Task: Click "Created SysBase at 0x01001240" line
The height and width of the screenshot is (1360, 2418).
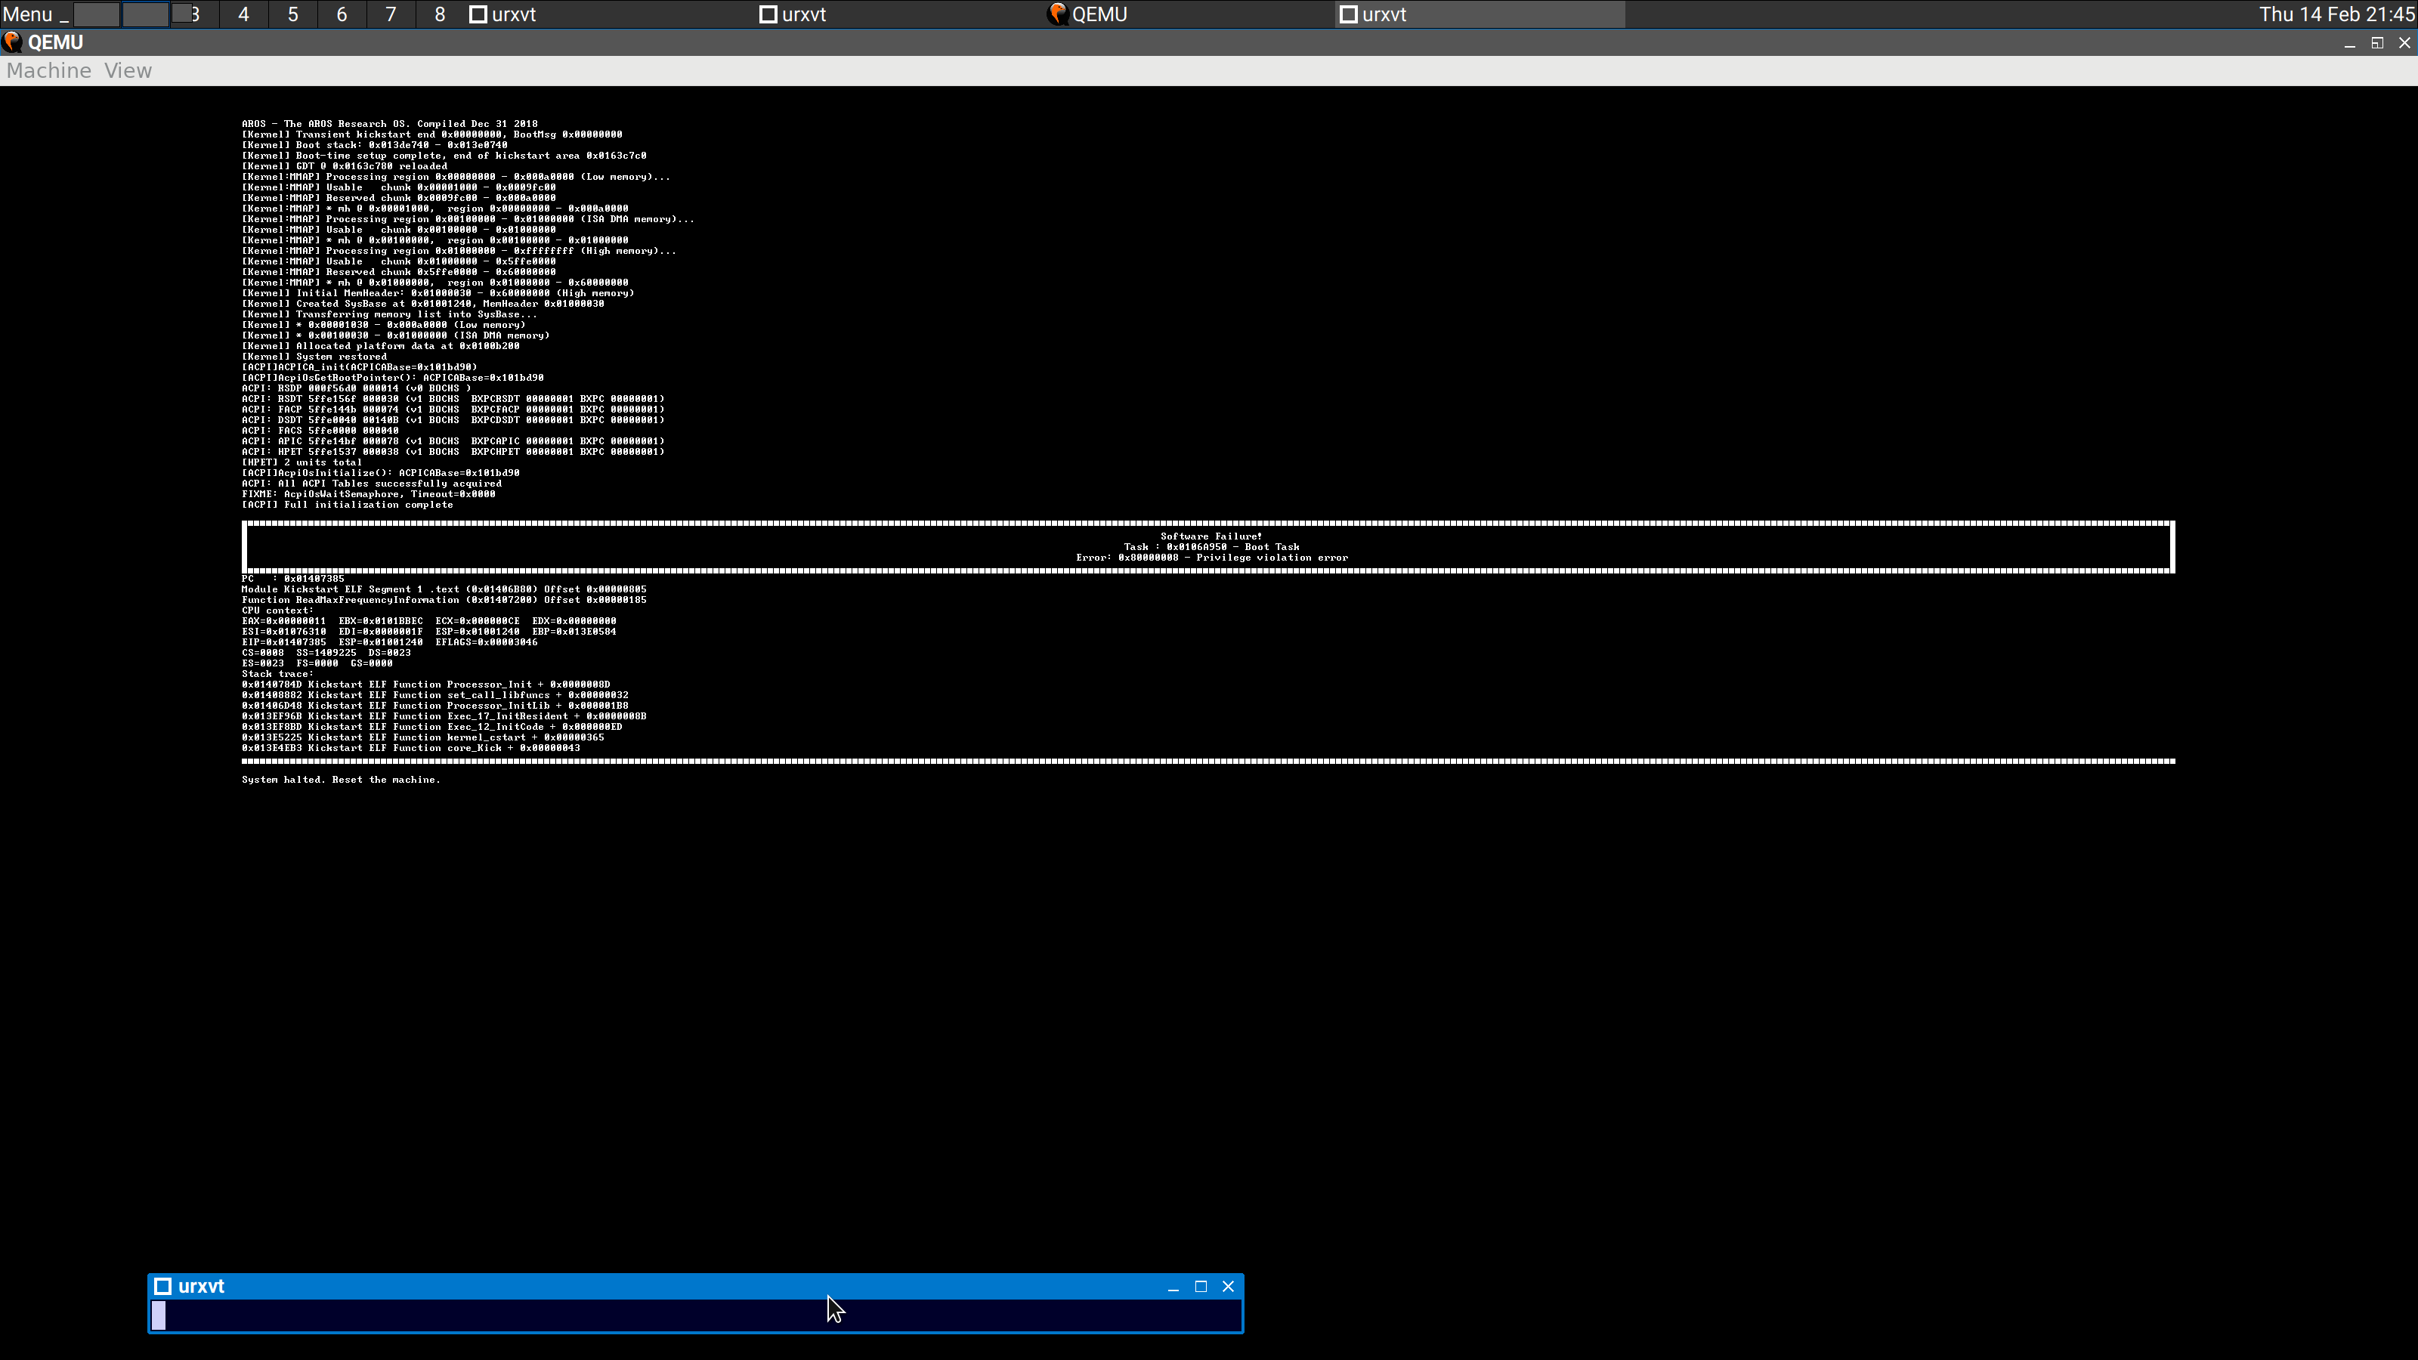Action: coord(422,304)
